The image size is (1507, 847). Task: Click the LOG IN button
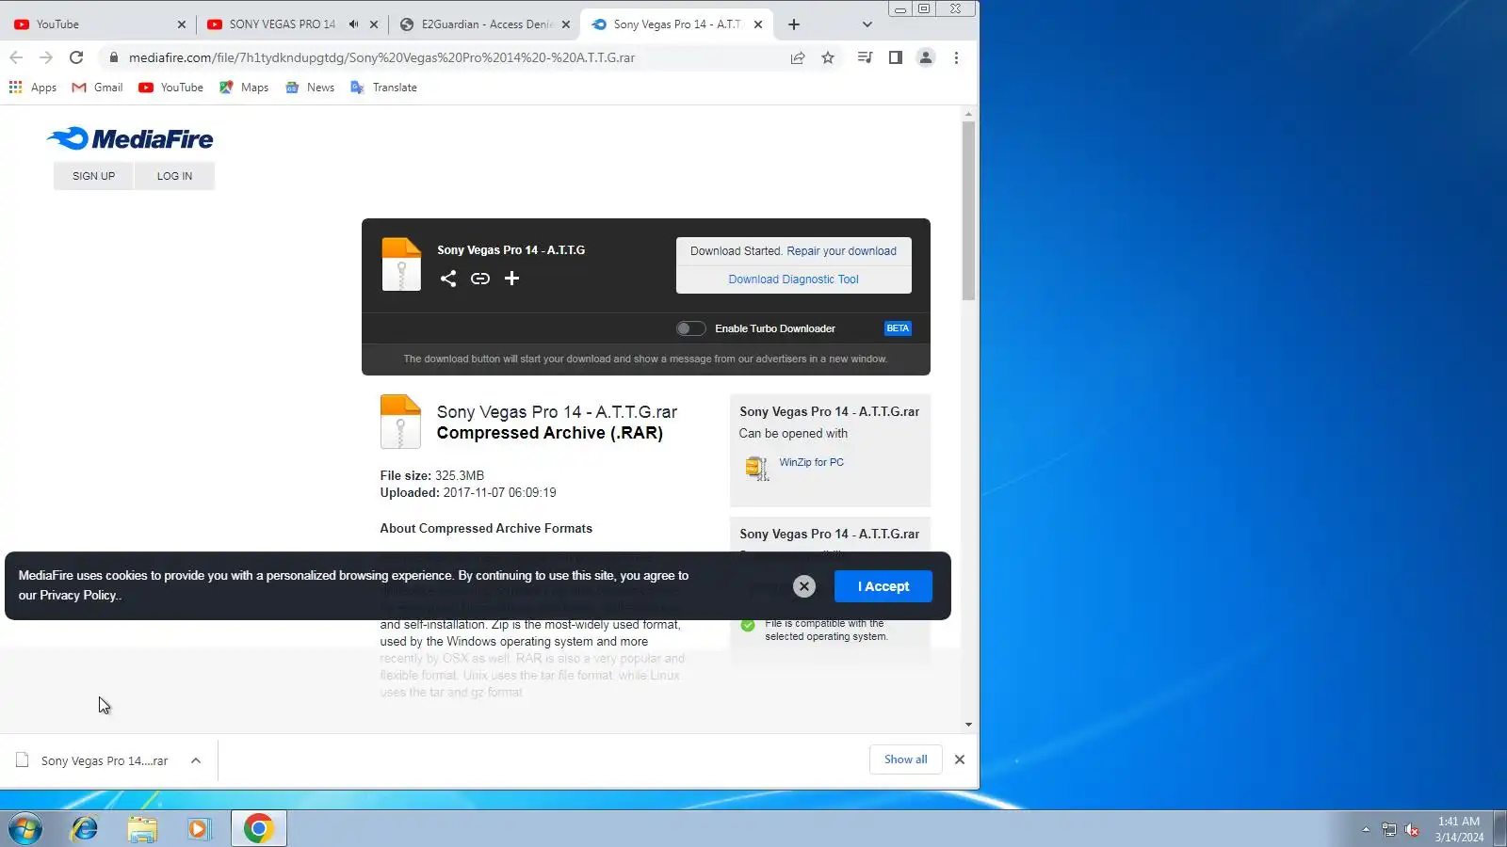(174, 176)
